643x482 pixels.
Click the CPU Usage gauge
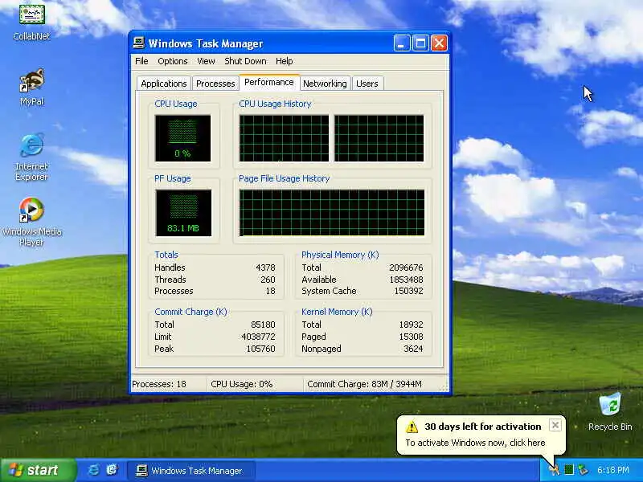183,138
